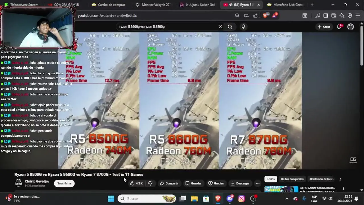Open a new browser tab
The width and height of the screenshot is (364, 205).
coord(312,5)
